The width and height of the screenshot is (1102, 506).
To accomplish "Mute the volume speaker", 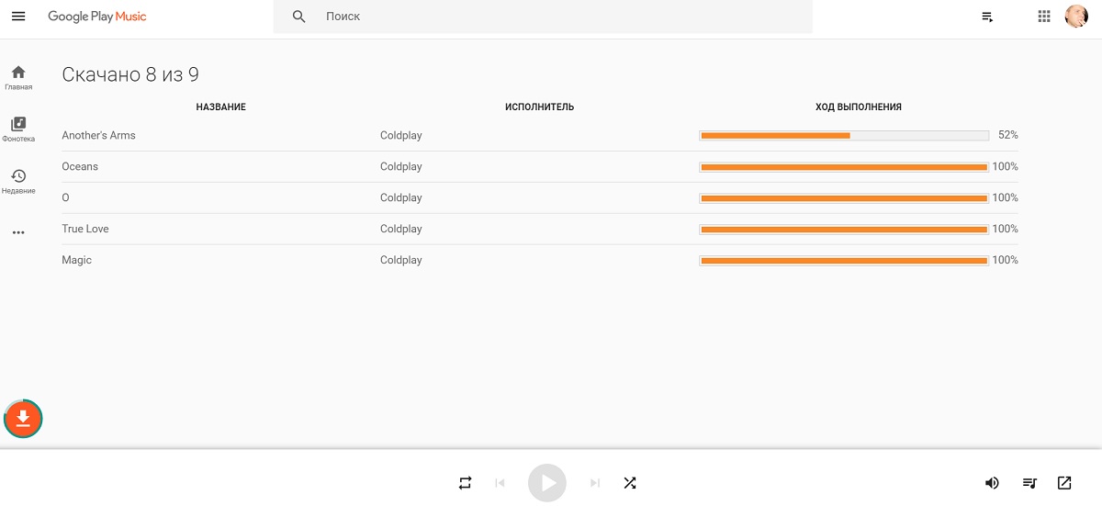I will coord(992,483).
